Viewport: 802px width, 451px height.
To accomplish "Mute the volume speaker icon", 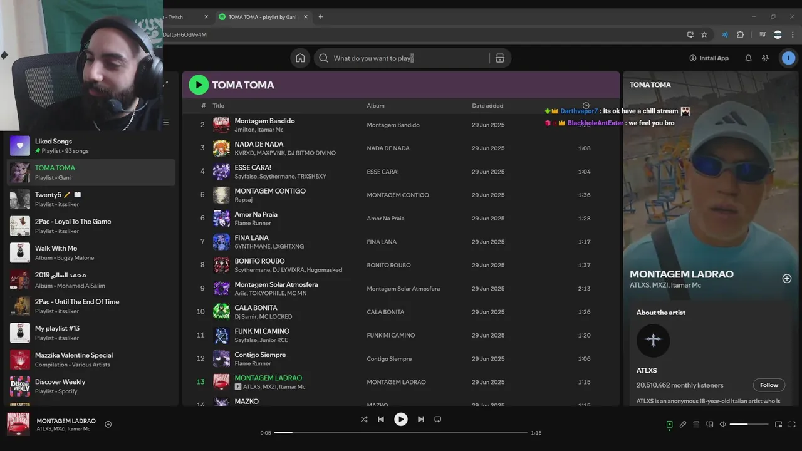I will (722, 424).
